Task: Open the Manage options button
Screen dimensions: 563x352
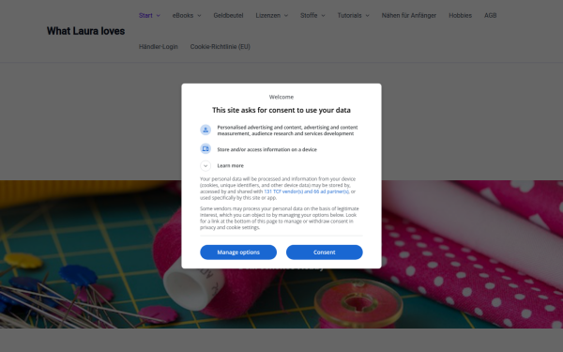Action: (x=238, y=253)
